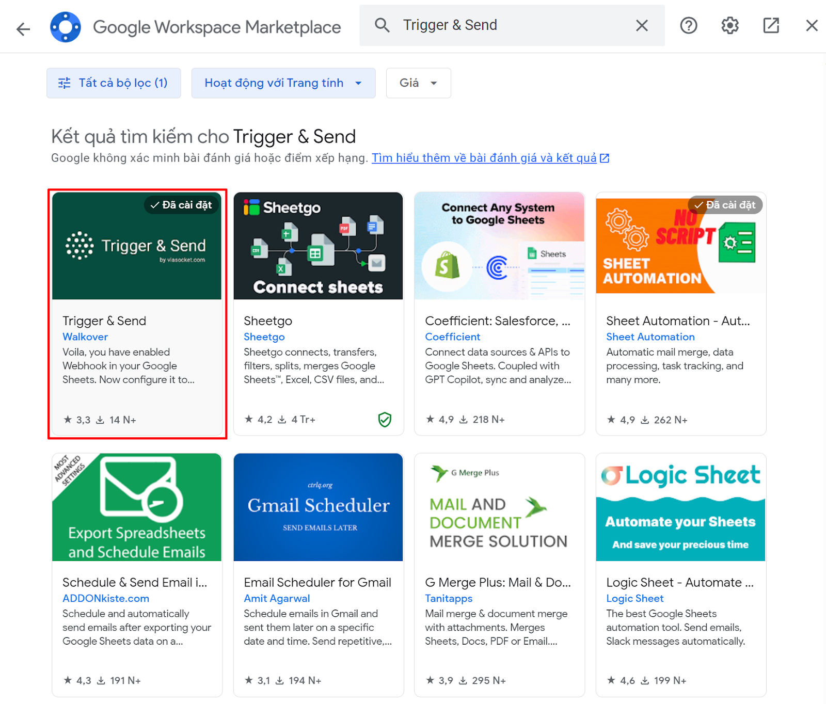Click the Amit Agarwal developer link

(277, 599)
